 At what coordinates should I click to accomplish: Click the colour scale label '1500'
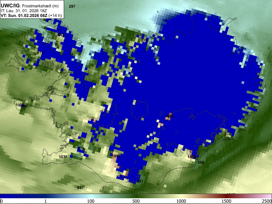click(227, 201)
